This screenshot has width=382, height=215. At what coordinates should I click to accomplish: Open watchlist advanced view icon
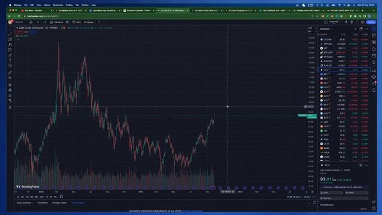click(x=361, y=29)
